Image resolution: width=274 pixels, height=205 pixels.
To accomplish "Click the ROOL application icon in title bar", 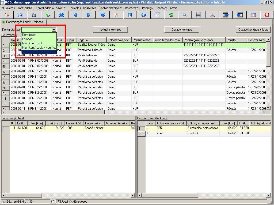I will 2,2.
